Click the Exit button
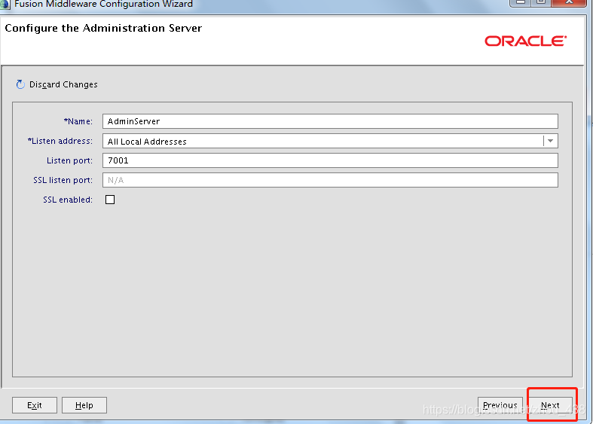 click(35, 405)
